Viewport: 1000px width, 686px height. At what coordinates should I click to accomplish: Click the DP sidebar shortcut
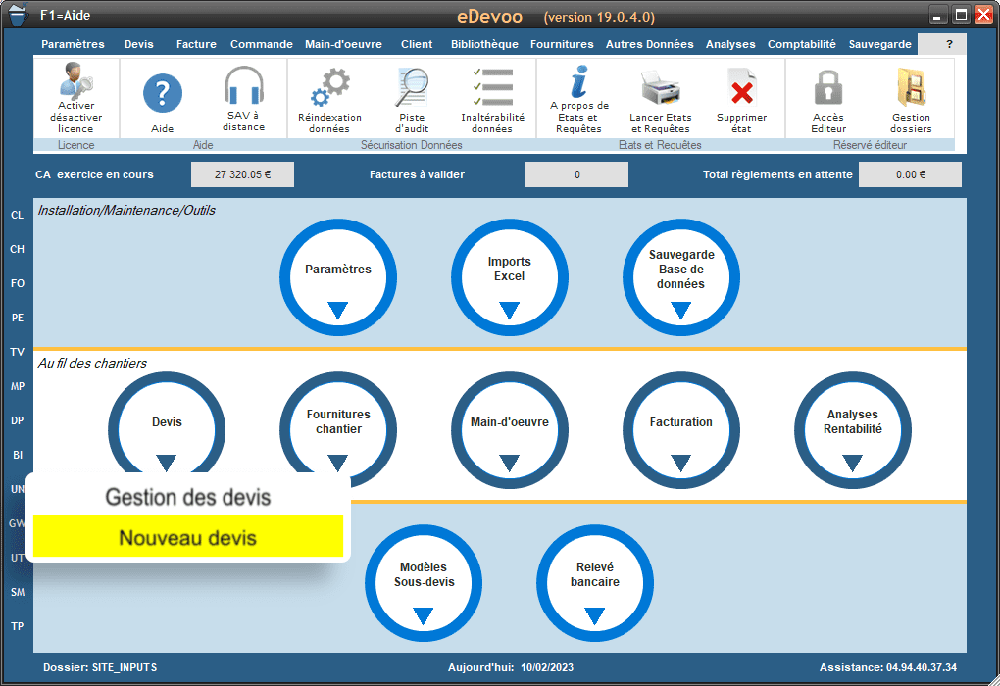[18, 420]
